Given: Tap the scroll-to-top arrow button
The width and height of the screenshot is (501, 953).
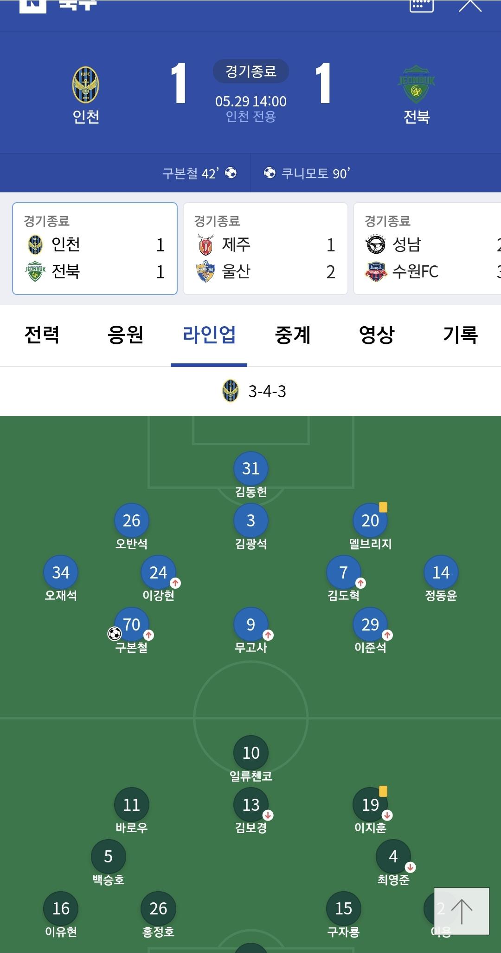Looking at the screenshot, I should pos(462,911).
